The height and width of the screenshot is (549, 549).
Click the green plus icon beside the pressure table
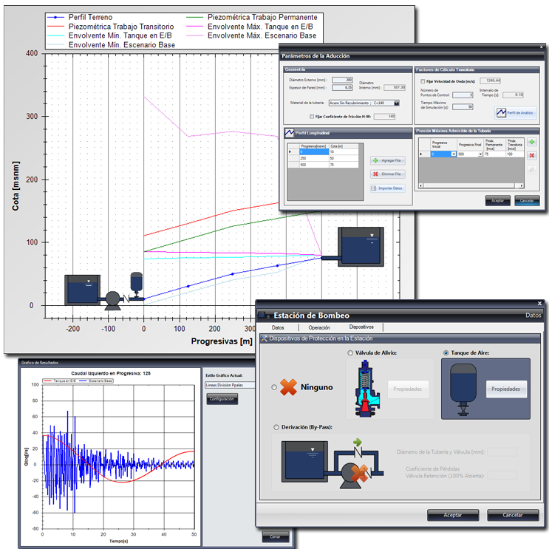531,142
